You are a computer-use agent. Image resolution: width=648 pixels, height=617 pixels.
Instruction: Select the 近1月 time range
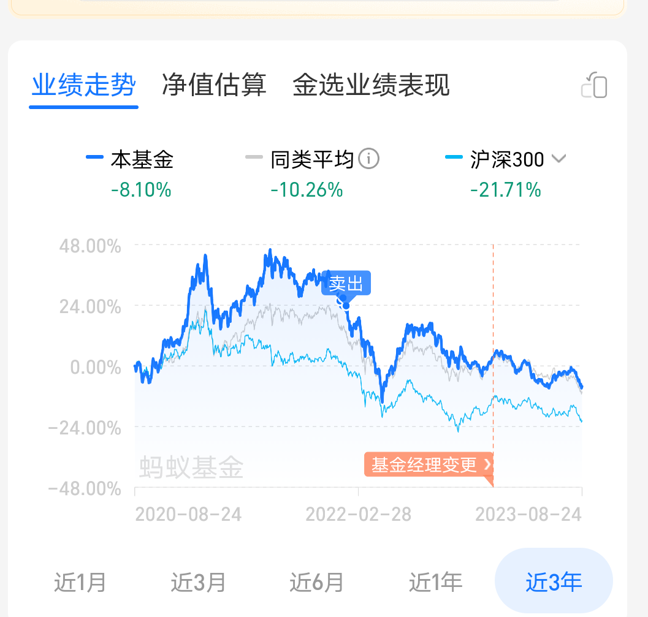(80, 582)
